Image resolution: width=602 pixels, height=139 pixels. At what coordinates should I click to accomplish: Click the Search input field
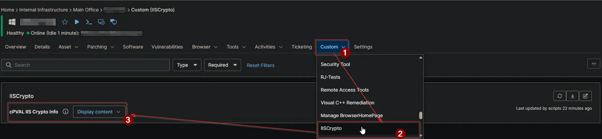coord(85,65)
